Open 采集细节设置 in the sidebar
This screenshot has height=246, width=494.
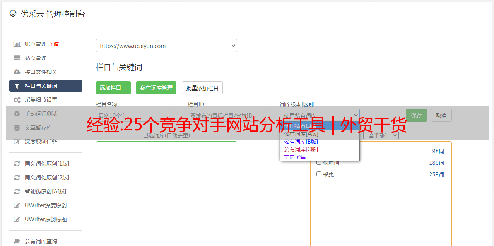point(41,100)
